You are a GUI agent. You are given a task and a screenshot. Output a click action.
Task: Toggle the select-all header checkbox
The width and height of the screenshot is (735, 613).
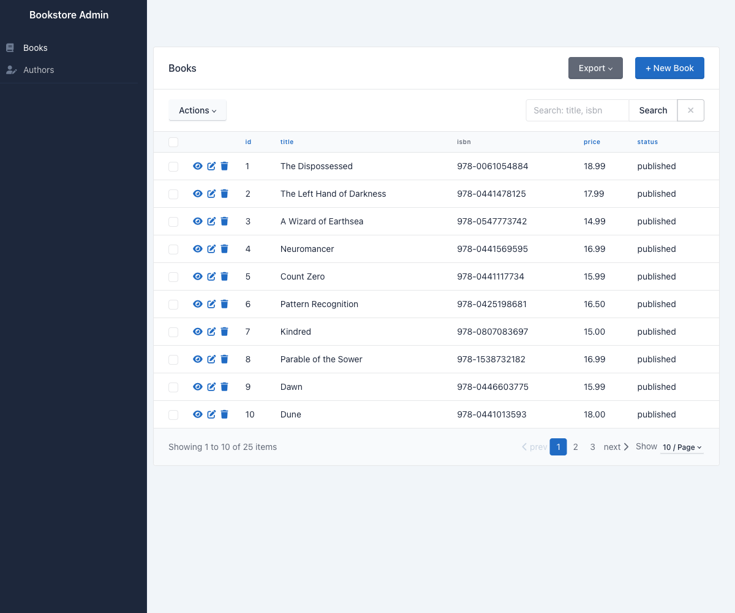(173, 142)
